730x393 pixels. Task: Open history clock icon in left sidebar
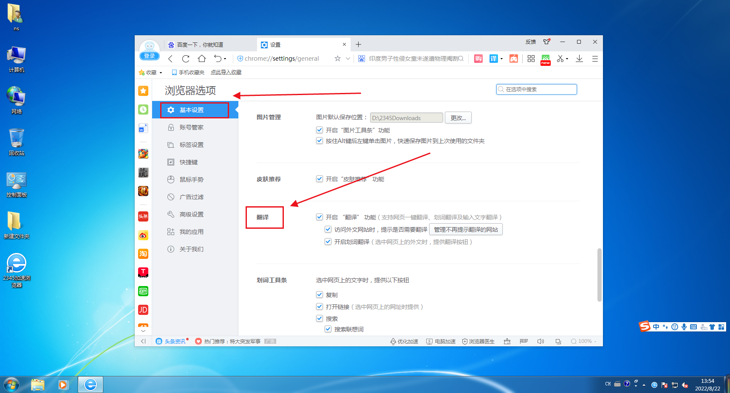pyautogui.click(x=143, y=109)
